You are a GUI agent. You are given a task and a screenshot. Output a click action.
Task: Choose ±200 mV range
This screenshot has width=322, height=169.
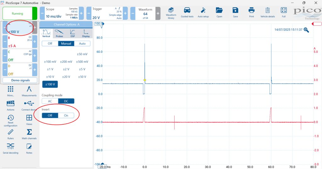pyautogui.click(x=66, y=62)
